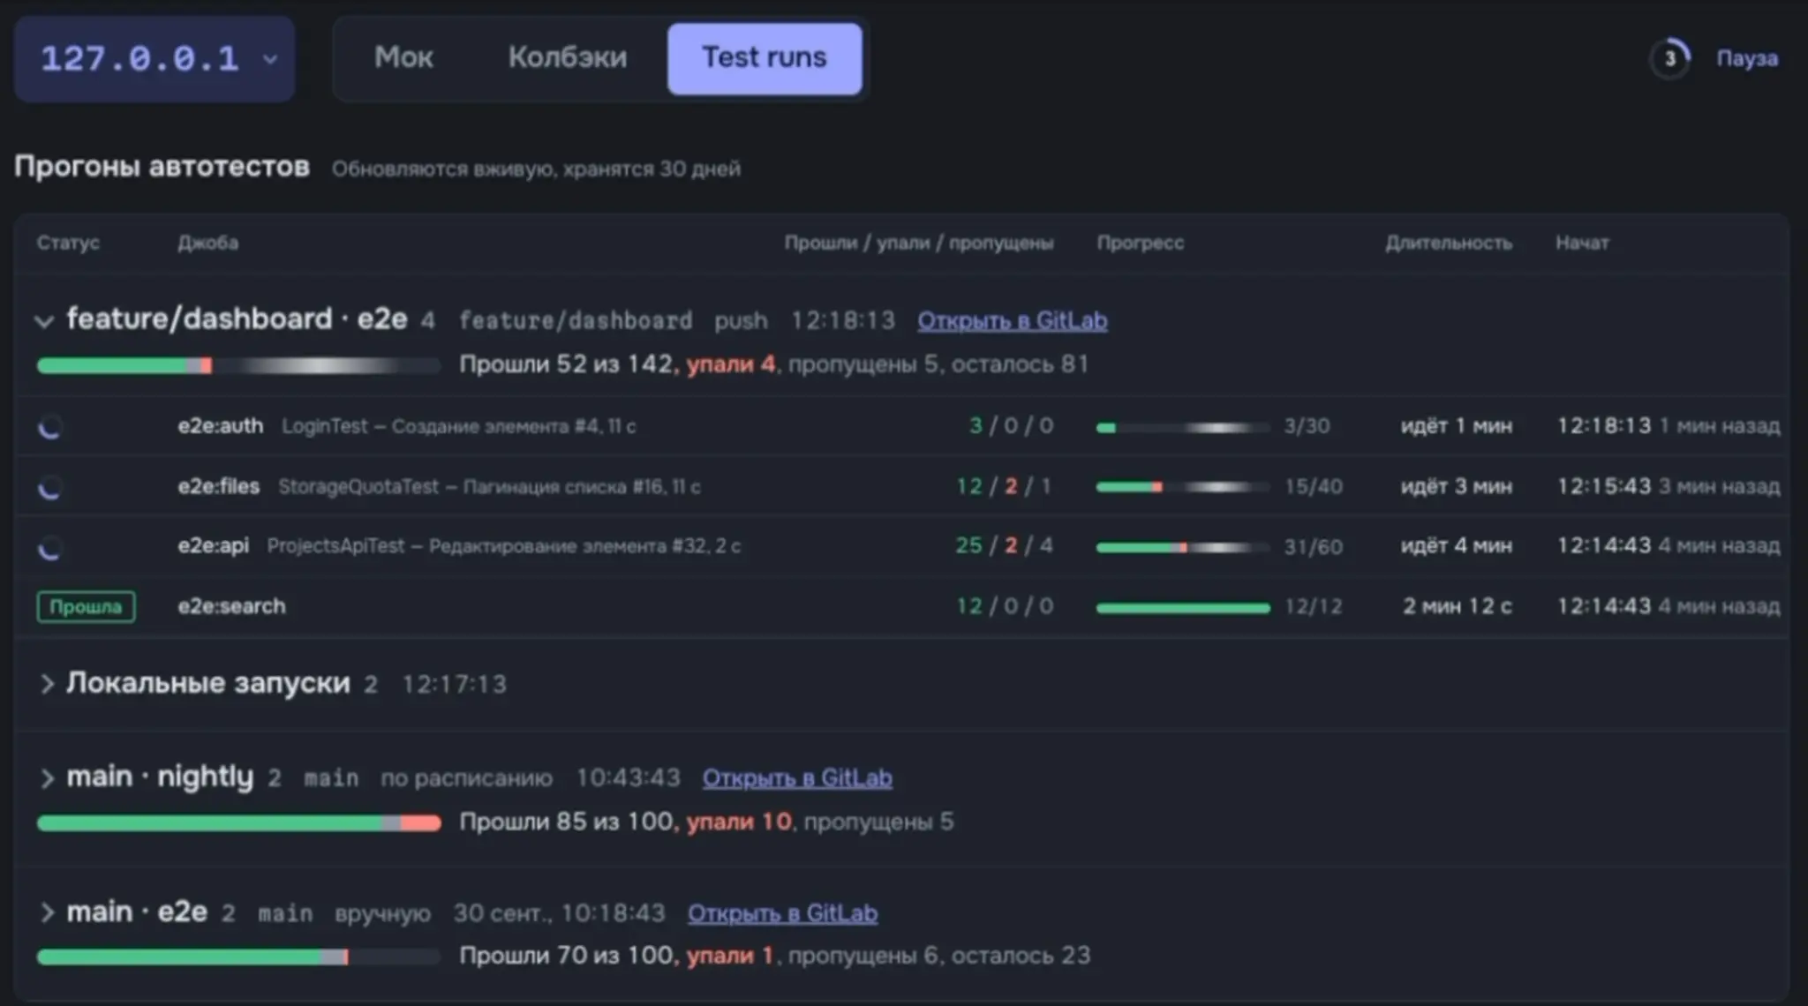Image resolution: width=1808 pixels, height=1006 pixels.
Task: Click the main e2e progress bar
Action: coord(238,957)
